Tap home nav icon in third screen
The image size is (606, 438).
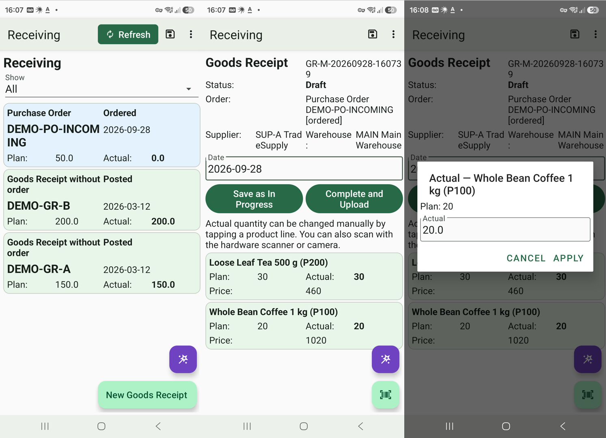[x=506, y=426]
